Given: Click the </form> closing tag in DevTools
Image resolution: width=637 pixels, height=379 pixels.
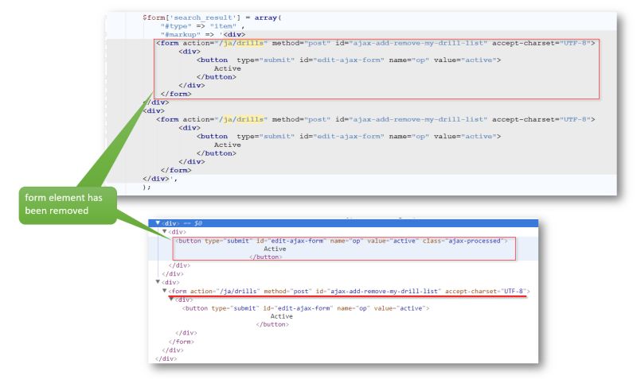Looking at the screenshot, I should pyautogui.click(x=182, y=342).
